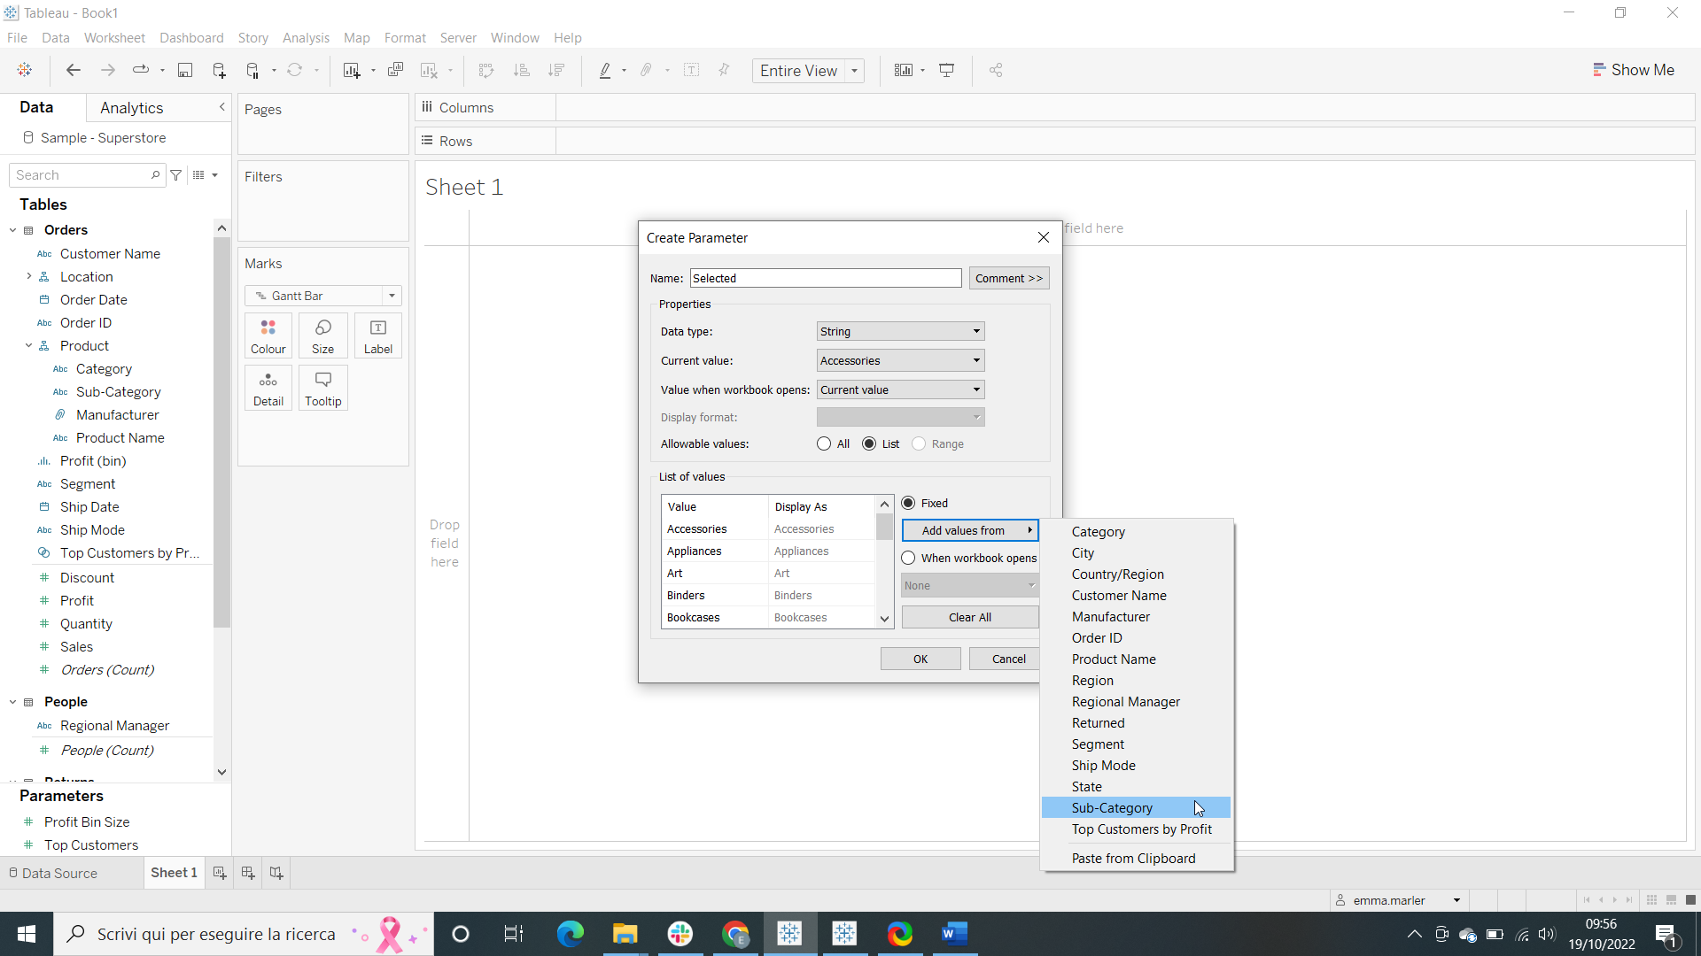Click the Presentation mode icon
The width and height of the screenshot is (1701, 956).
click(946, 71)
